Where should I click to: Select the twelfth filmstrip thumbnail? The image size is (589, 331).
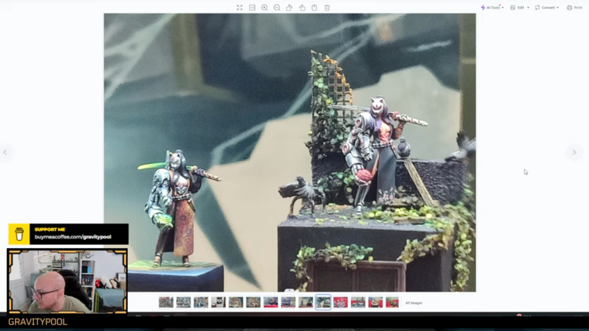pyautogui.click(x=358, y=302)
